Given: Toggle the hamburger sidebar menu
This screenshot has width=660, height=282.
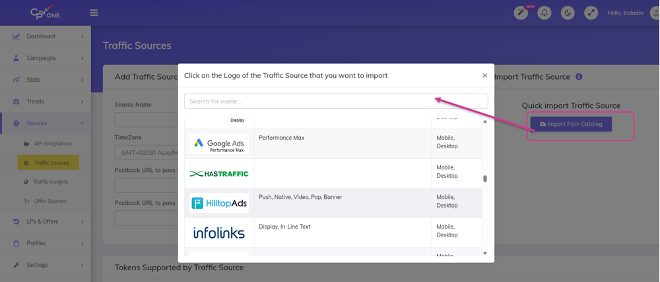Looking at the screenshot, I should click(94, 13).
